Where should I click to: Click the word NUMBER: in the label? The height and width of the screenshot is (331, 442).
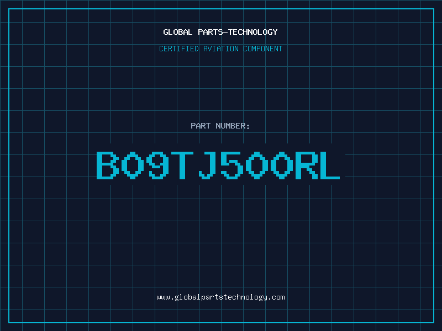tap(233, 126)
